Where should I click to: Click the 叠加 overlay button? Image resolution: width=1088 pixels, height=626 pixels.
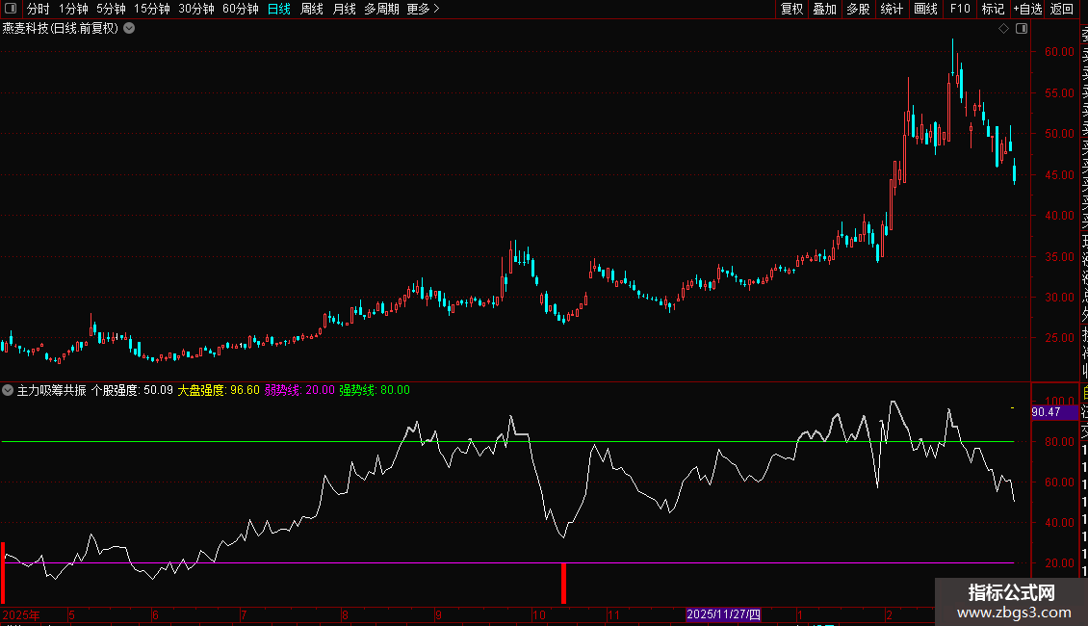pyautogui.click(x=825, y=9)
